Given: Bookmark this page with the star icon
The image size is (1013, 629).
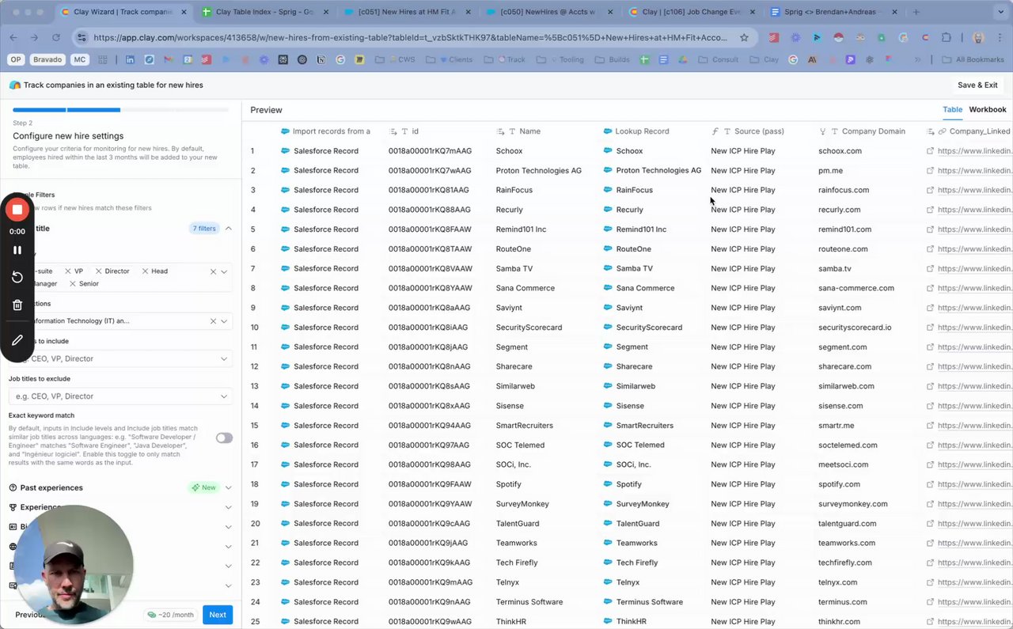Looking at the screenshot, I should [x=744, y=37].
